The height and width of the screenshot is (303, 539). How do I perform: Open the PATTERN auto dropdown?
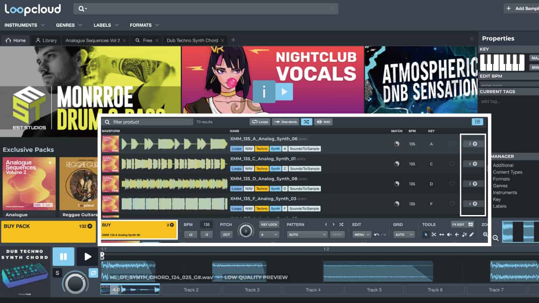[x=307, y=234]
